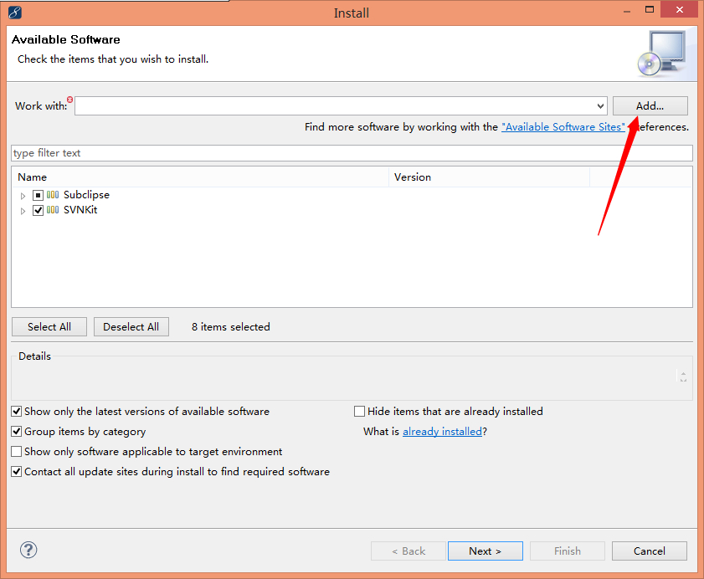Maximize the Install window
The height and width of the screenshot is (579, 704).
tap(650, 9)
